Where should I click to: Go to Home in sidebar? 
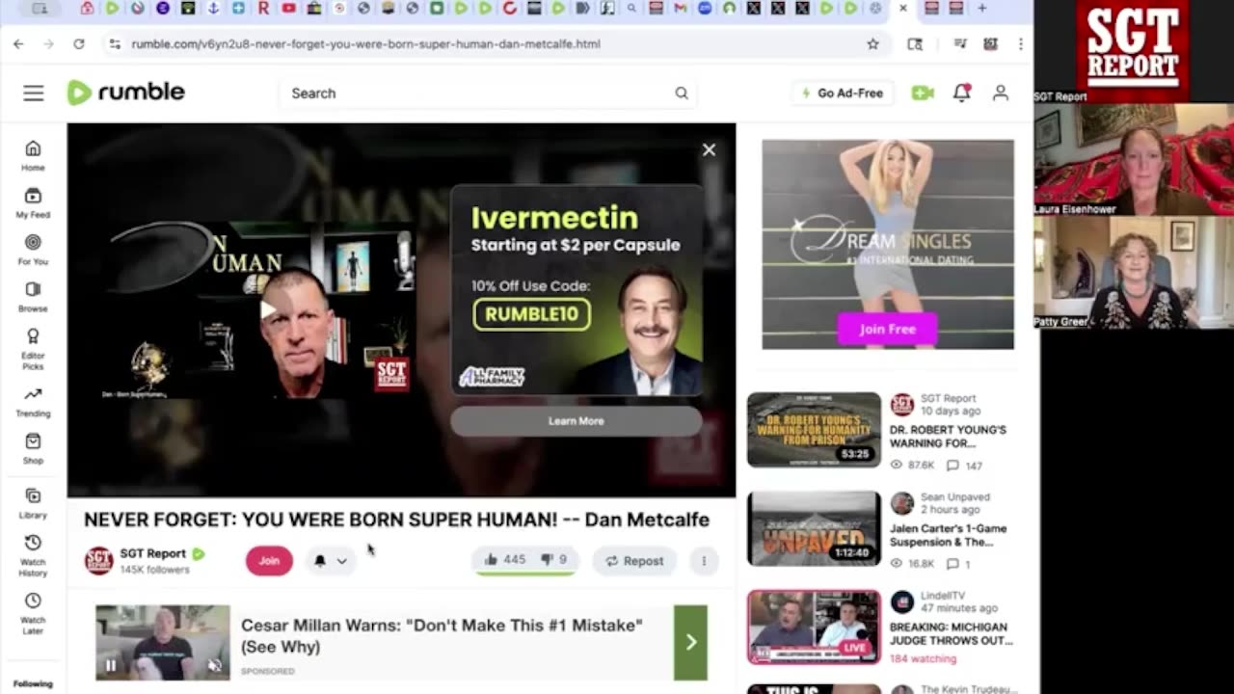(x=33, y=155)
